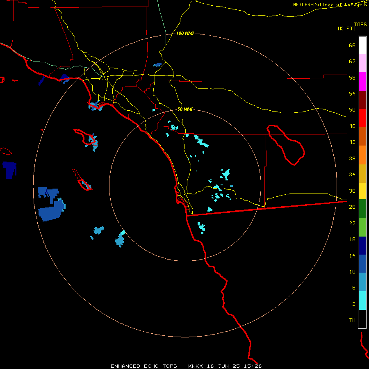Click the "26" scale value label
Viewport: 369px width, 369px height.
352,207
